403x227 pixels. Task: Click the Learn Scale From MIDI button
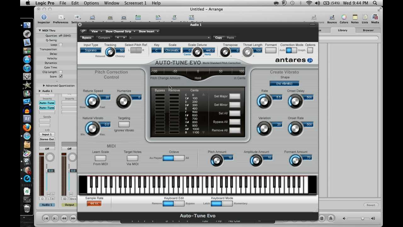(100, 158)
